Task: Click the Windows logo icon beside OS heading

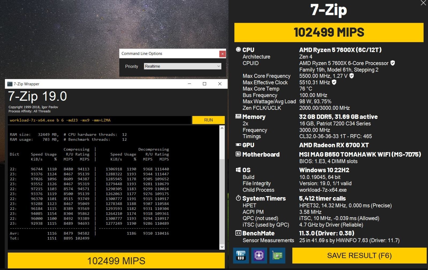Action: point(238,170)
